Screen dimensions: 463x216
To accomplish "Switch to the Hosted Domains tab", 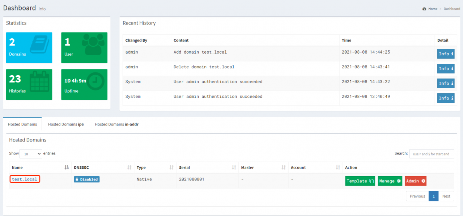I will 22,124.
